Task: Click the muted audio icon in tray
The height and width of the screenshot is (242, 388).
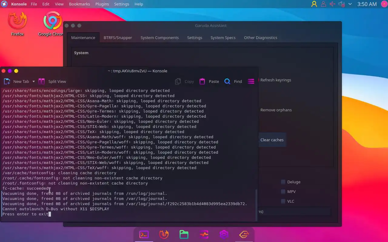Action: pos(342,4)
